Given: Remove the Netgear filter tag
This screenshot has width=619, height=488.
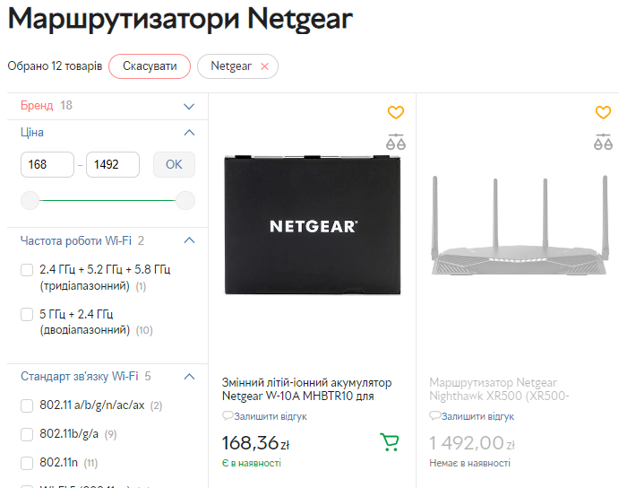Looking at the screenshot, I should click(264, 66).
